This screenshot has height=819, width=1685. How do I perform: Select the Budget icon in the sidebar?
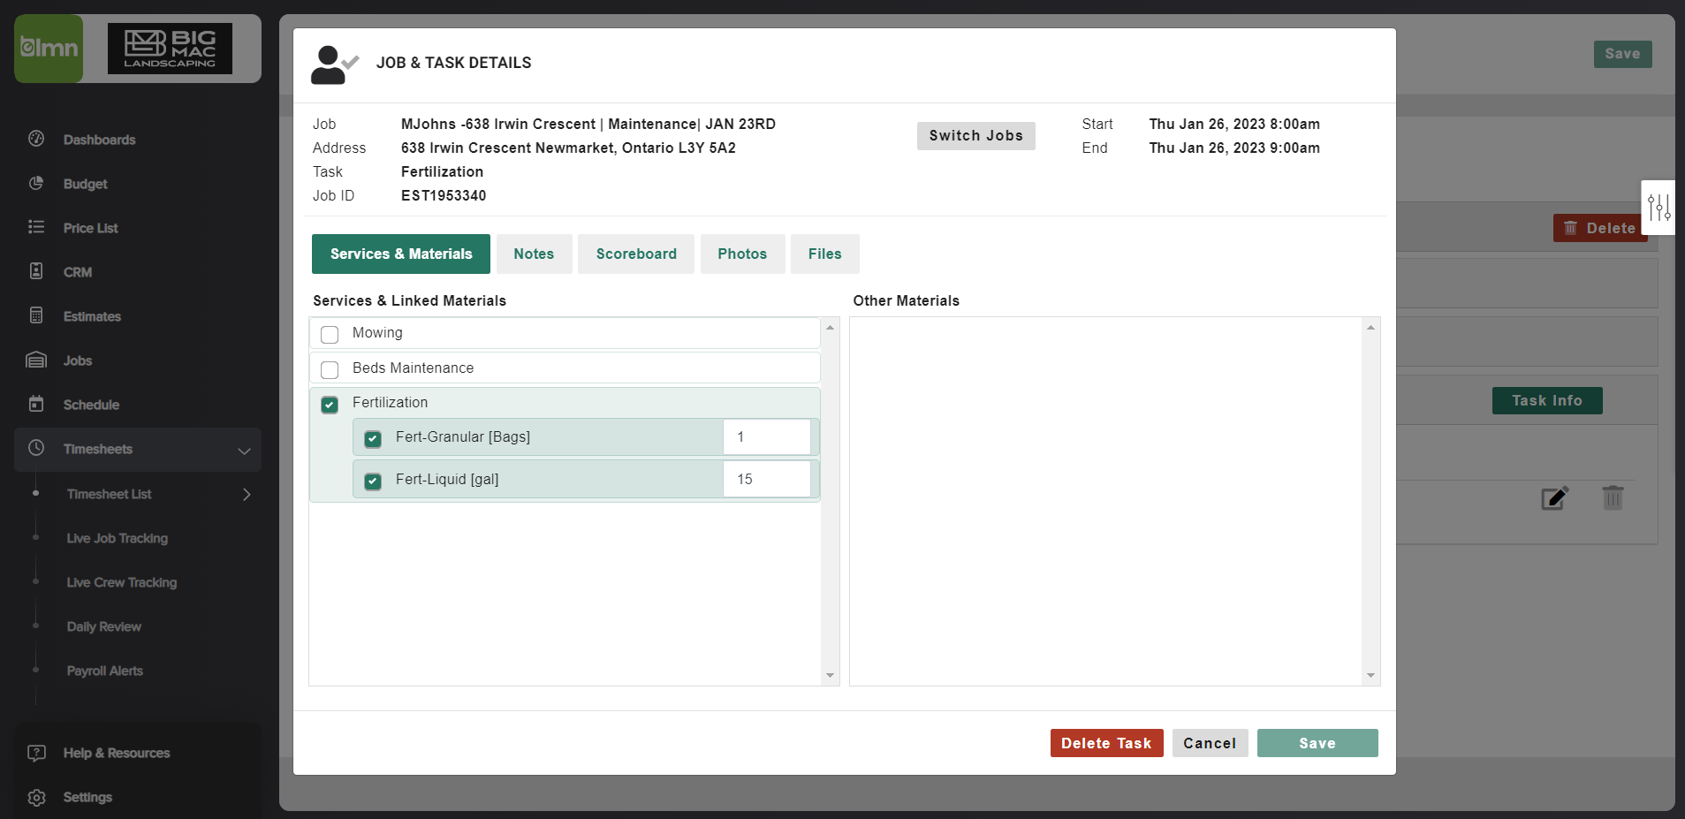point(36,183)
